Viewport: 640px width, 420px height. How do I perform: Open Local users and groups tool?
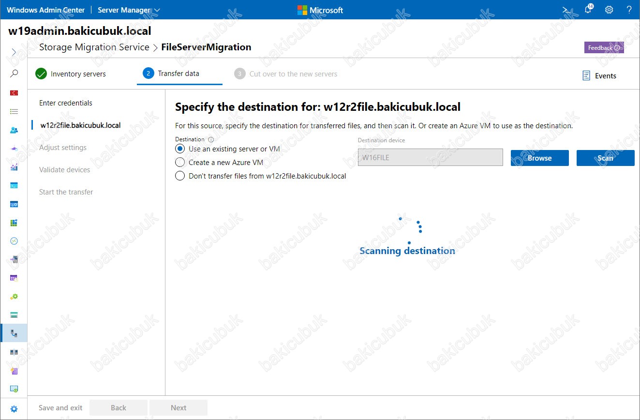point(14,130)
